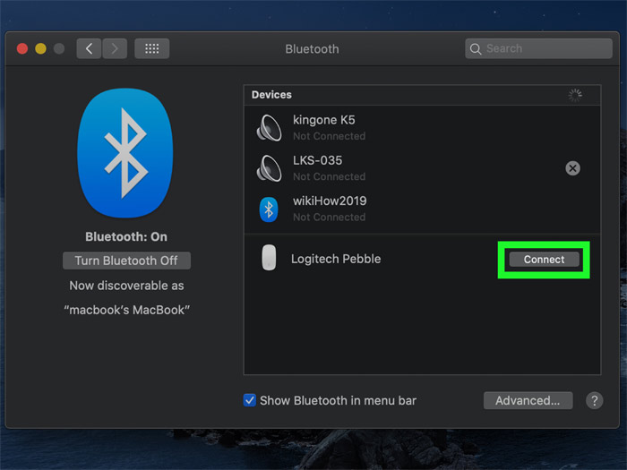The image size is (627, 470).
Task: Click the spinning progress indicator beside Devices
Action: (575, 95)
